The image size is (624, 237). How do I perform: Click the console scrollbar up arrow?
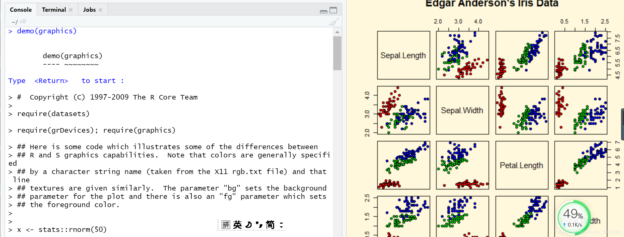click(x=337, y=32)
